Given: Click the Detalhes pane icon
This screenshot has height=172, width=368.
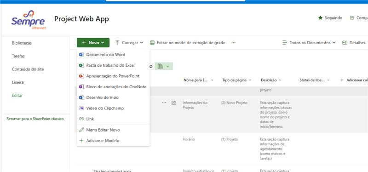Looking at the screenshot, I should pos(345,43).
